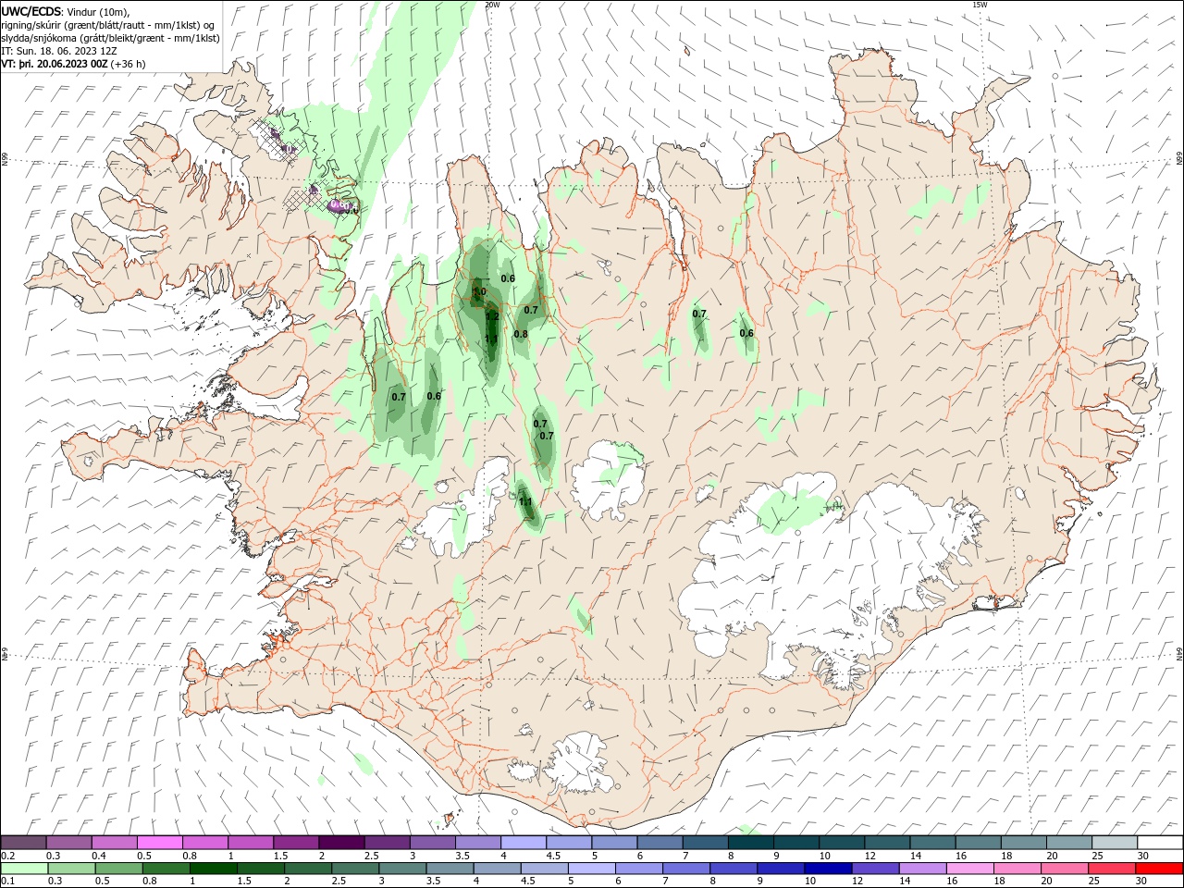Click the white swatch ending the upper scale

(1160, 842)
